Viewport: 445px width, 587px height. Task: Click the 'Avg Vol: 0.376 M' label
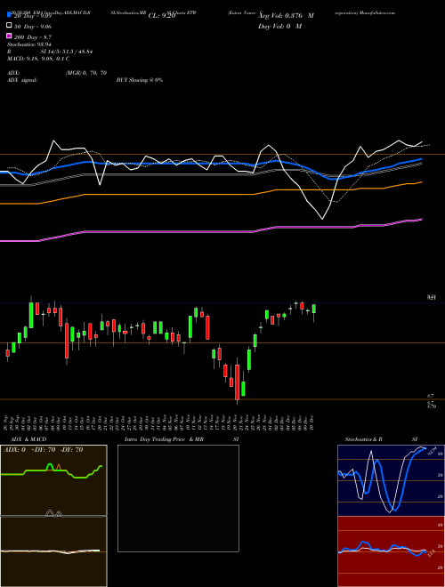(287, 16)
